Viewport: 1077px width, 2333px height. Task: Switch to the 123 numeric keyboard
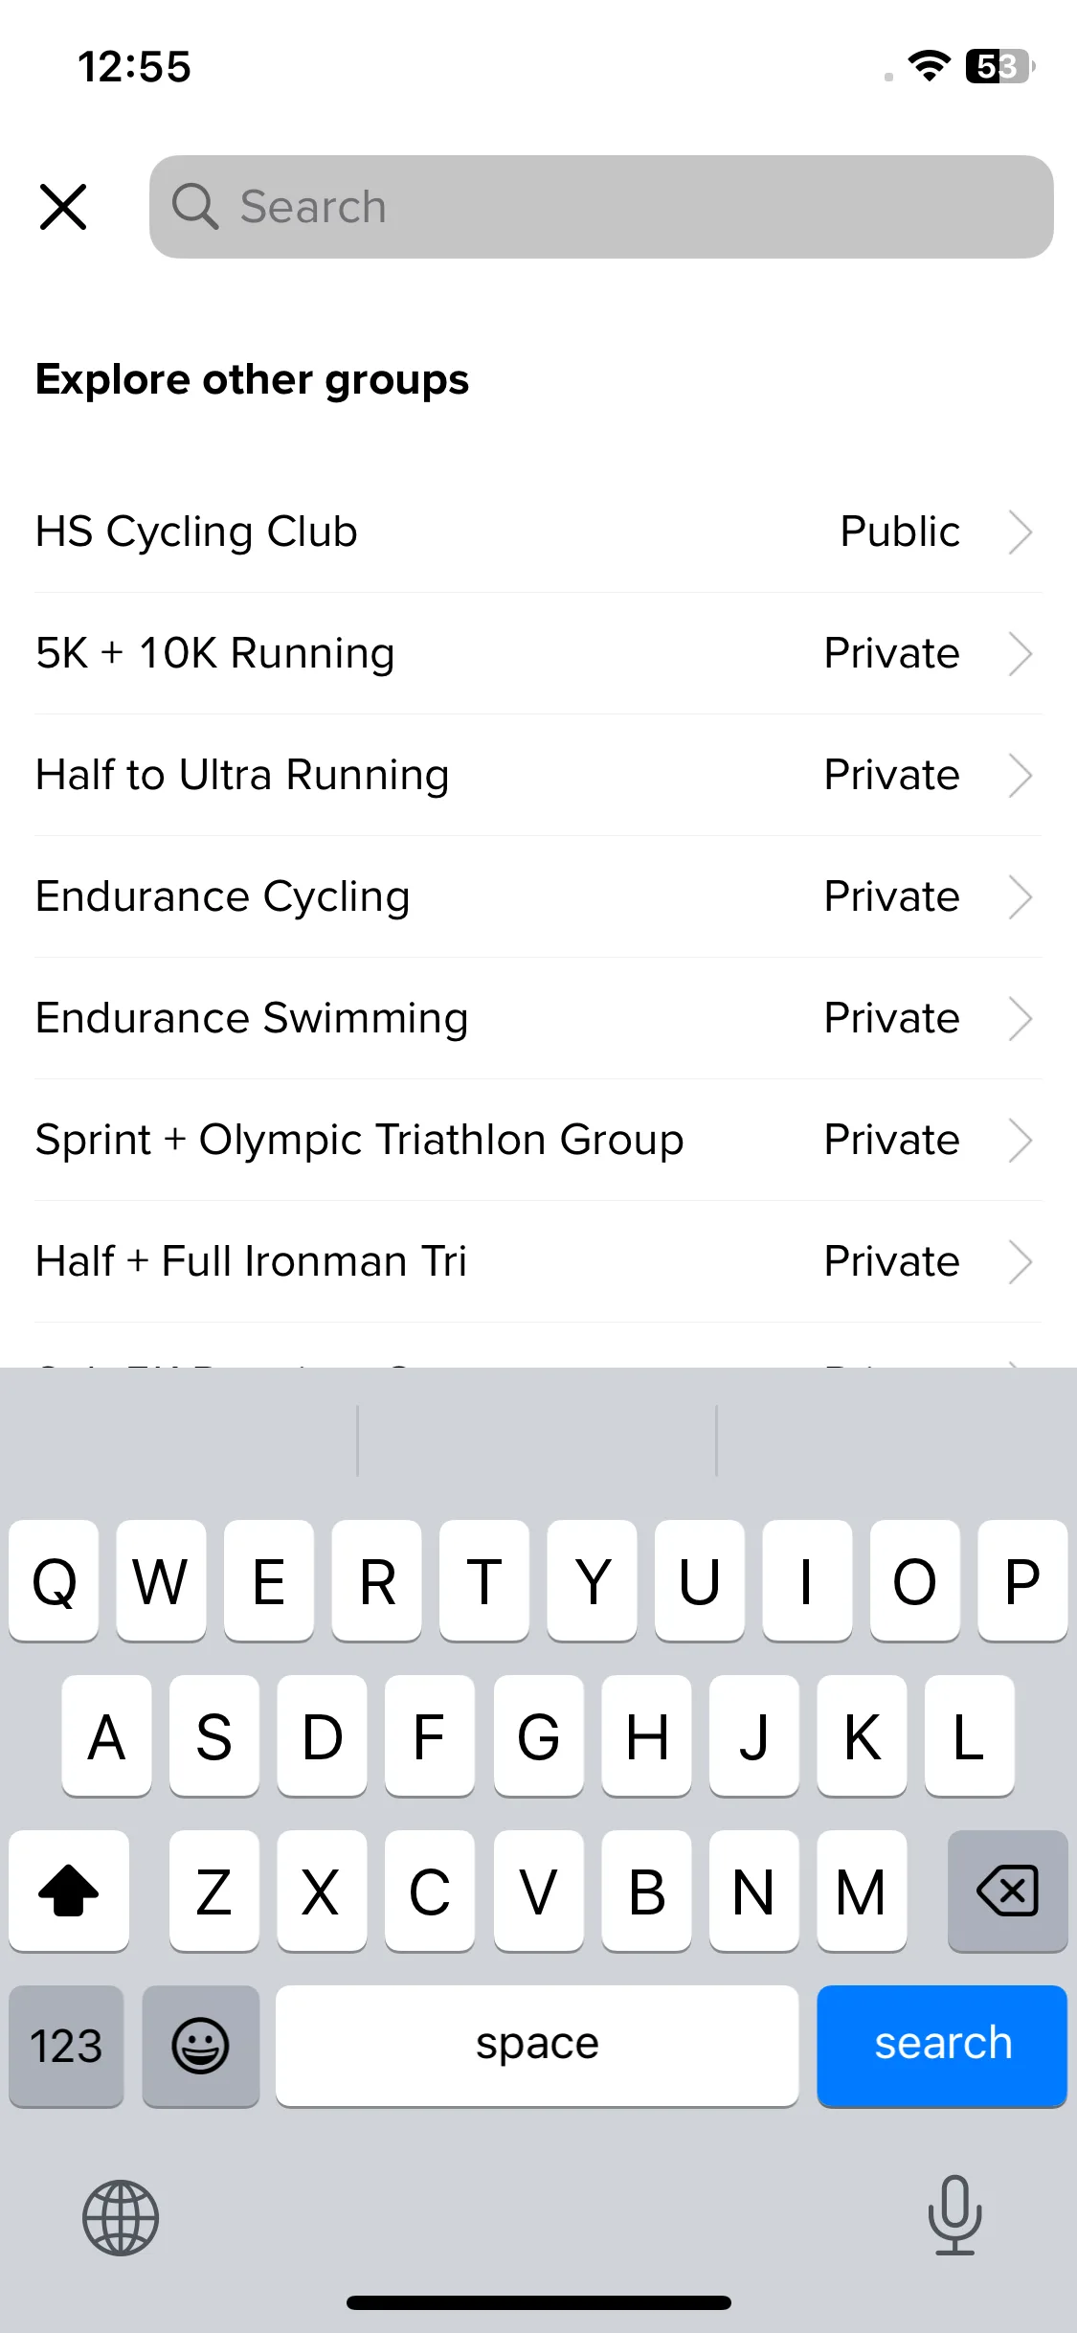66,2046
